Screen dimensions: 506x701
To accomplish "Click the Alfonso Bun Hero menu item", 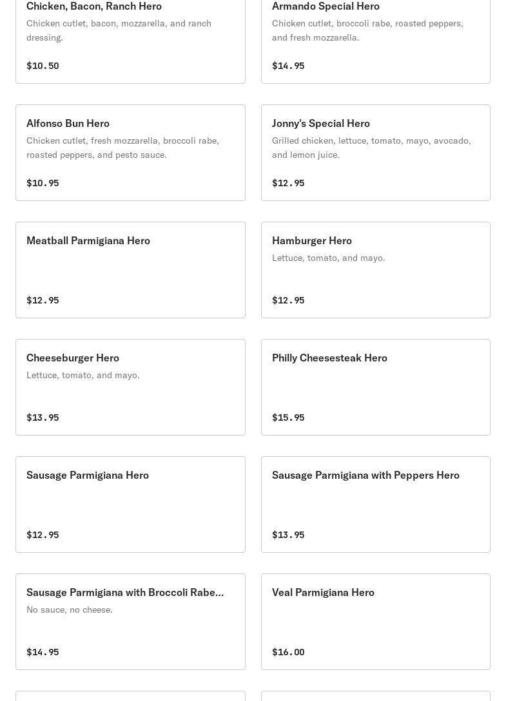I will (68, 123).
